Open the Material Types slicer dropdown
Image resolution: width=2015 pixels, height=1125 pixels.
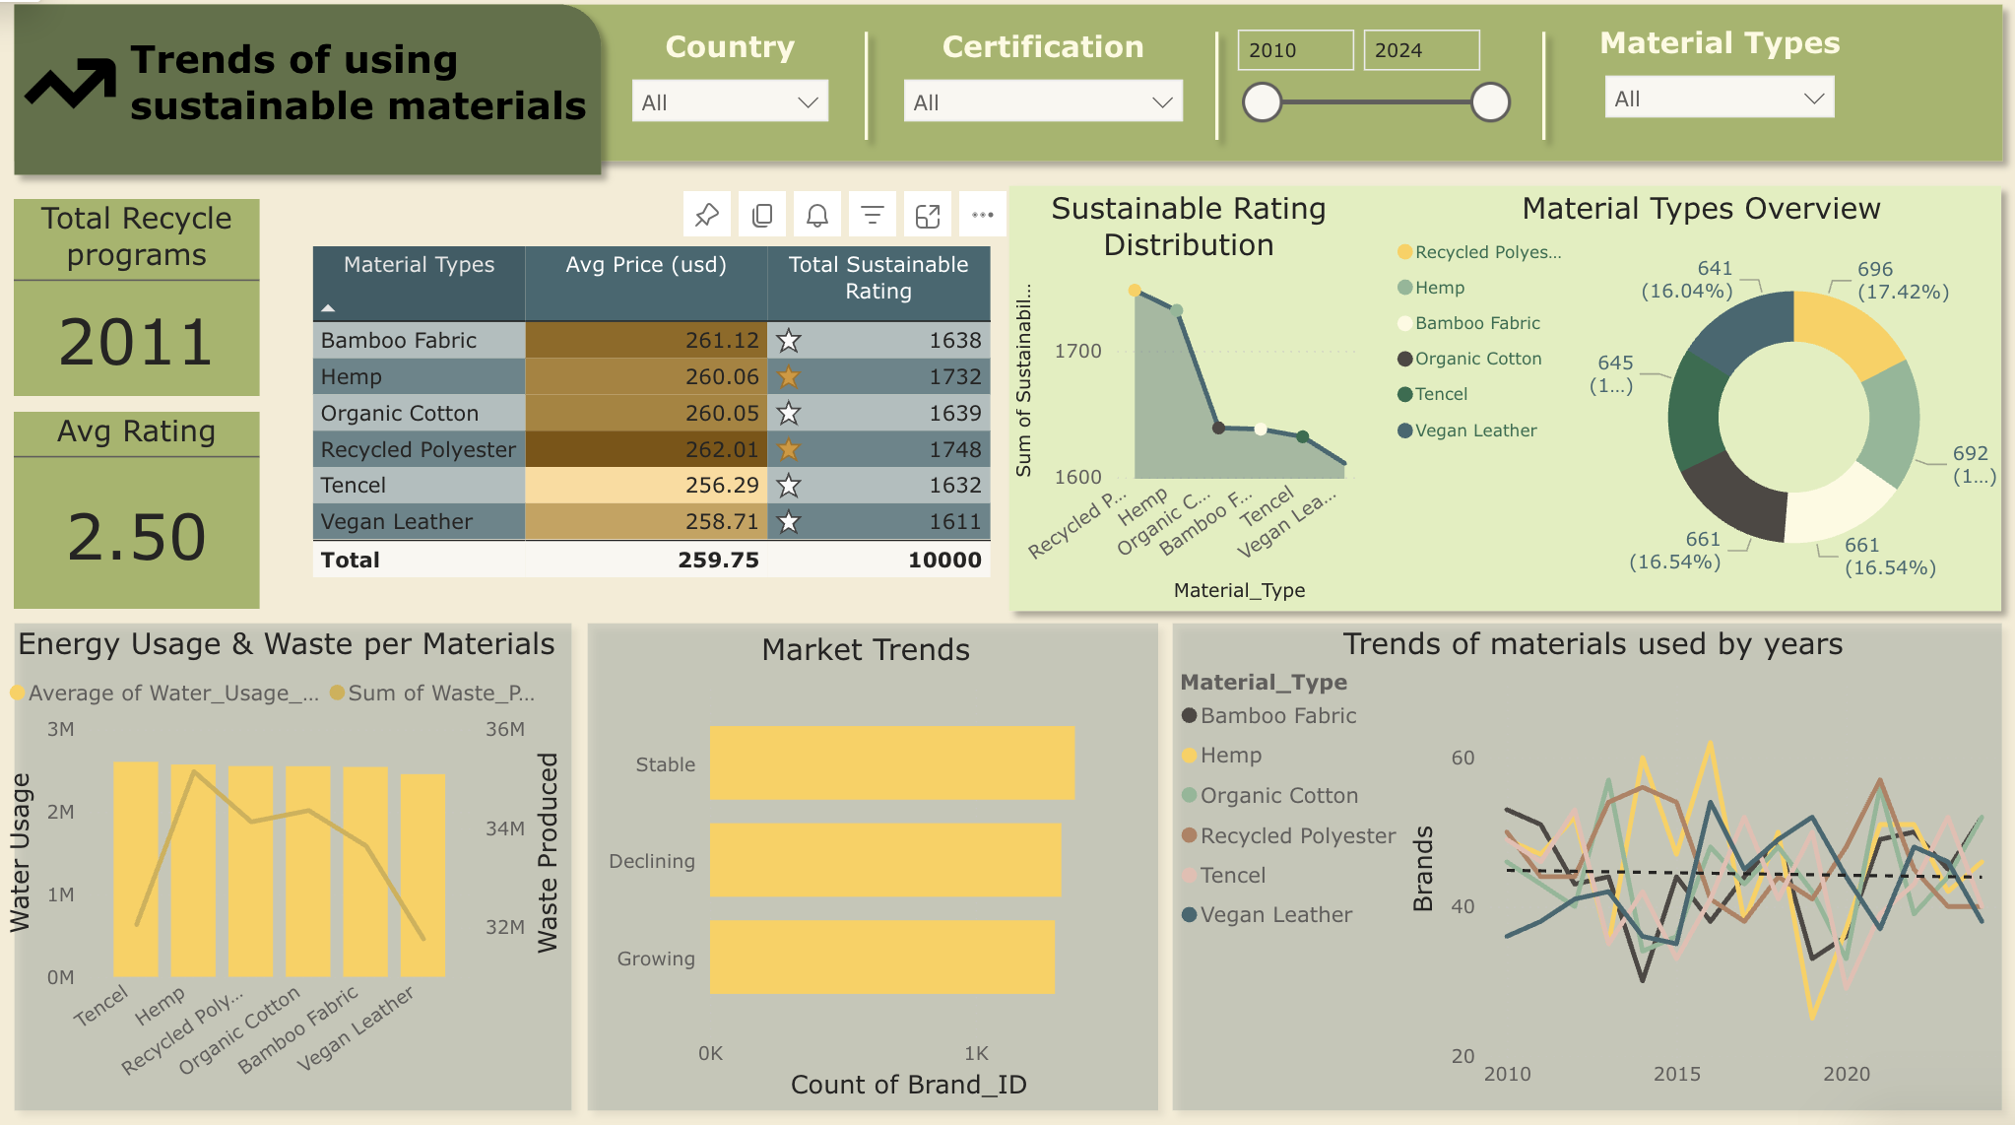tap(1719, 98)
